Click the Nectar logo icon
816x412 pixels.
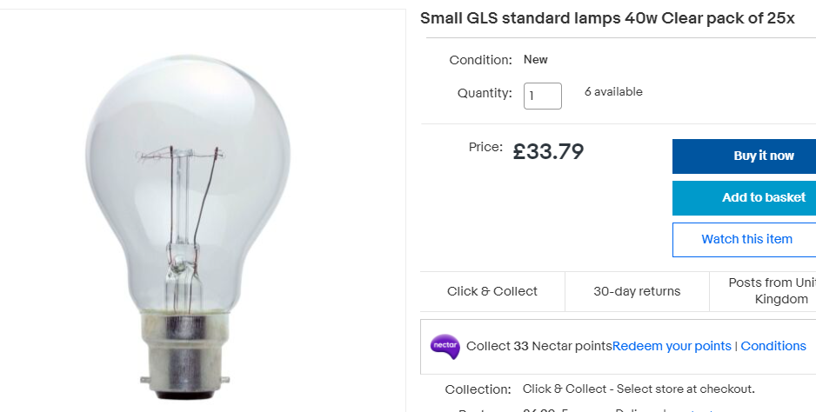pyautogui.click(x=445, y=346)
